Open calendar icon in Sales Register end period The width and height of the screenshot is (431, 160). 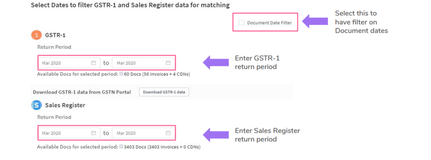tap(168, 133)
